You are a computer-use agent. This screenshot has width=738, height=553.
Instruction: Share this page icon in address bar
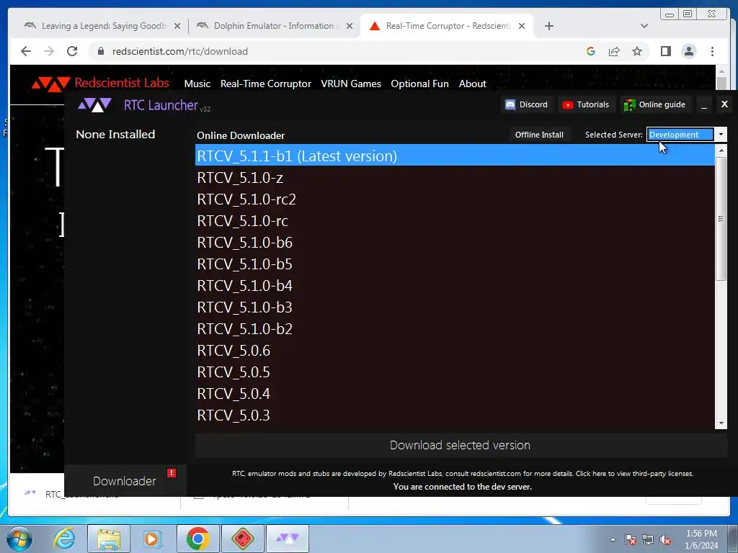(x=614, y=51)
